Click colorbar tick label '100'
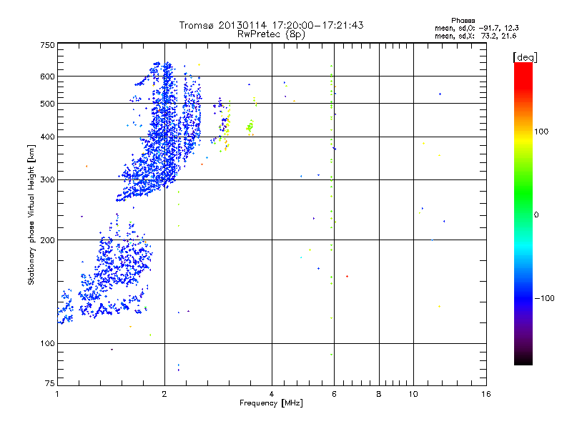Screen dimensions: 572x429 click(x=541, y=132)
